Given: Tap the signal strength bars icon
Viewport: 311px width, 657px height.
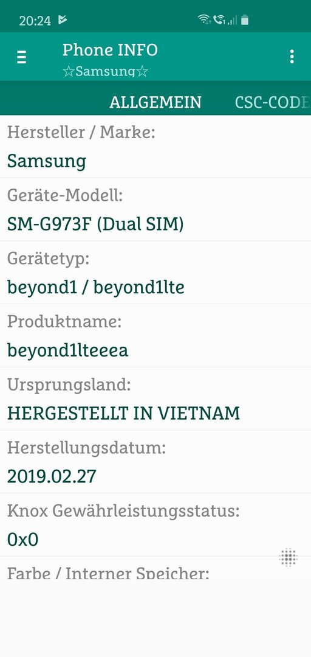Looking at the screenshot, I should [x=232, y=19].
